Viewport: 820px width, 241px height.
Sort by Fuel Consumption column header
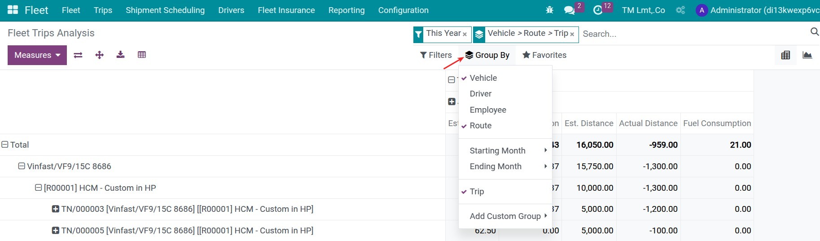[717, 123]
